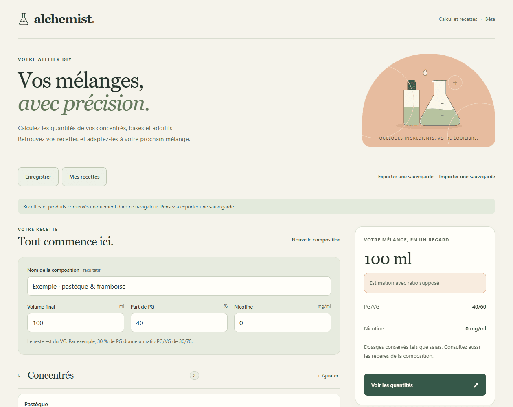Click the alchemist flask logo icon
Screen dimensions: 513x407
(x=24, y=19)
